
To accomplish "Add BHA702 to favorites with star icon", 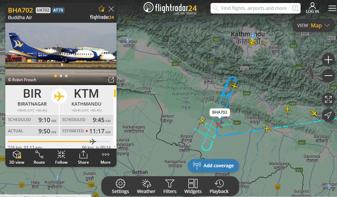I will tap(101, 9).
